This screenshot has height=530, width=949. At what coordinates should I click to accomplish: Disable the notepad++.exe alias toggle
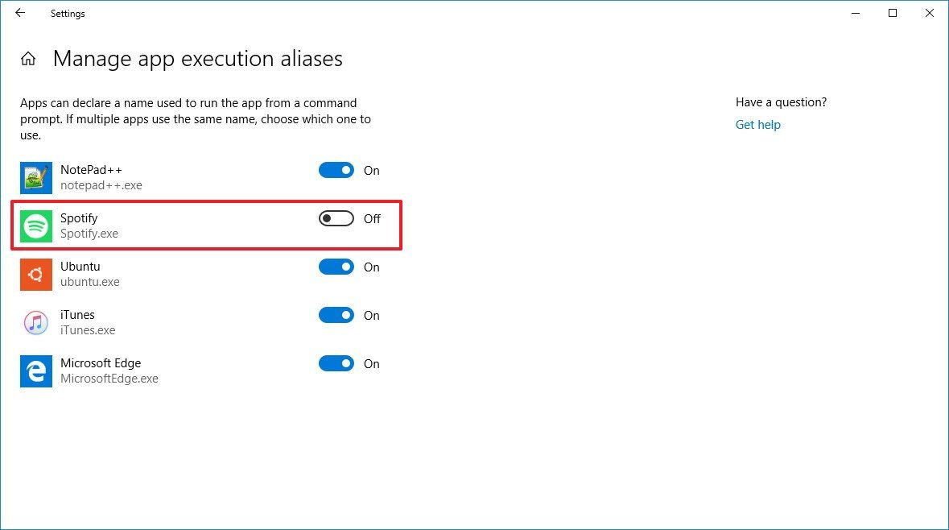tap(336, 170)
